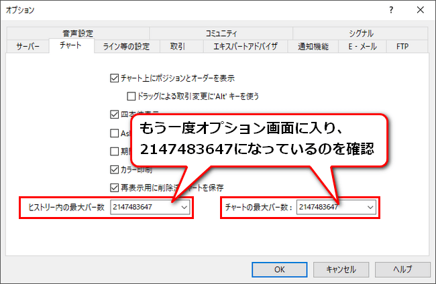Close the オプション dialog
This screenshot has height=284, width=436.
421,10
